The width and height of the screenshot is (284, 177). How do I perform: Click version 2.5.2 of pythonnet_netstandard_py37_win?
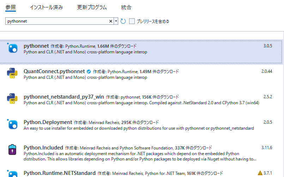tap(268, 97)
